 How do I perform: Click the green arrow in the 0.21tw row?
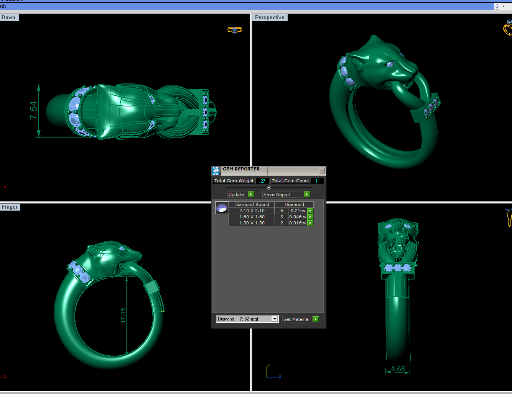[311, 211]
